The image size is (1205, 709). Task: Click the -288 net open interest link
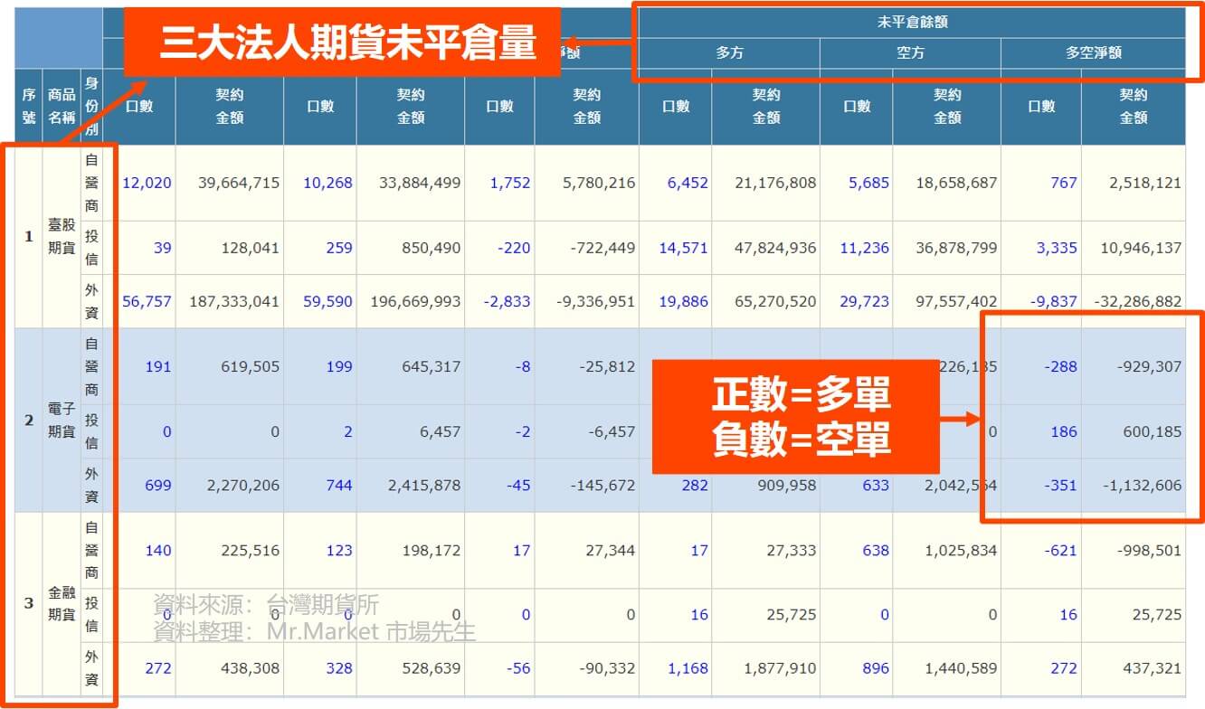tap(1060, 367)
